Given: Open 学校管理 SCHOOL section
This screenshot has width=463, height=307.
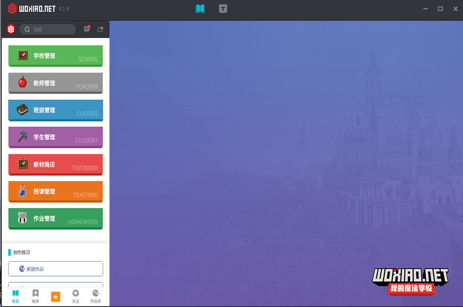Looking at the screenshot, I should click(x=56, y=56).
